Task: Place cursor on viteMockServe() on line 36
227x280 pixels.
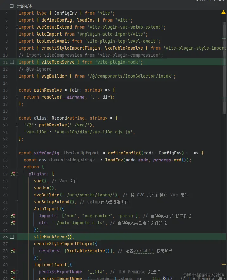Action: click(x=53, y=237)
